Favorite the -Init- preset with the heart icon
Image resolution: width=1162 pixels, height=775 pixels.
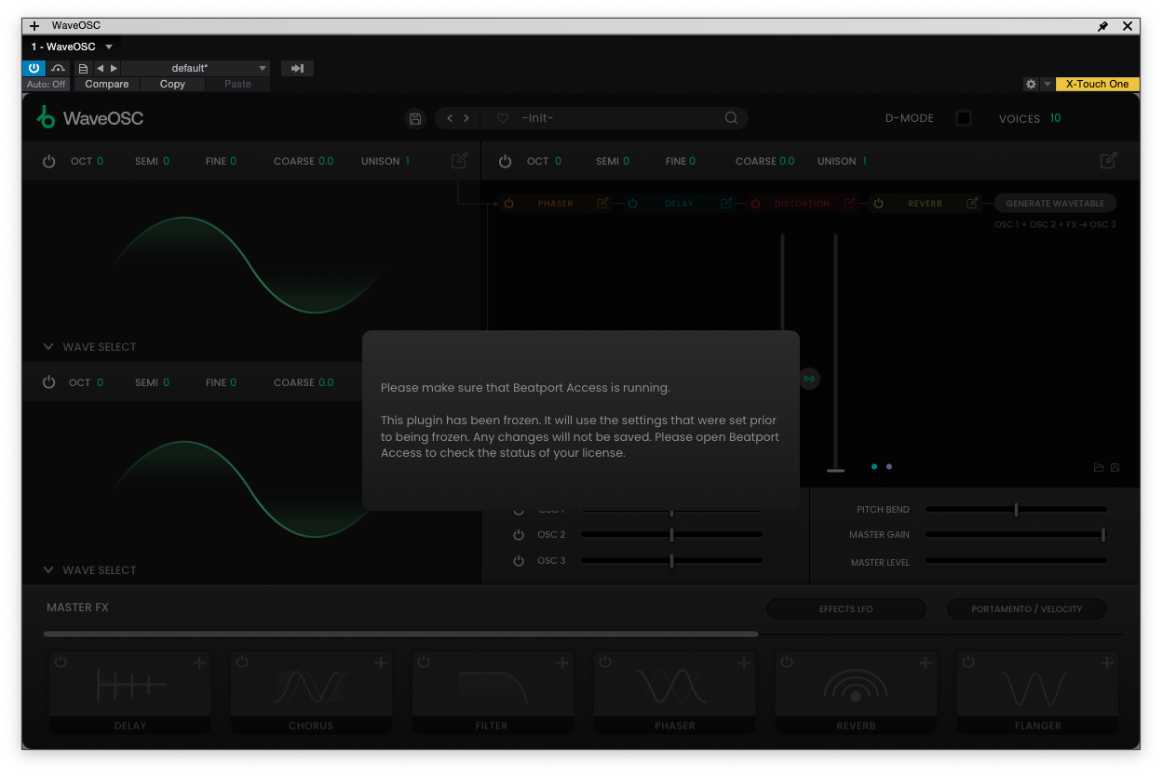pyautogui.click(x=503, y=118)
